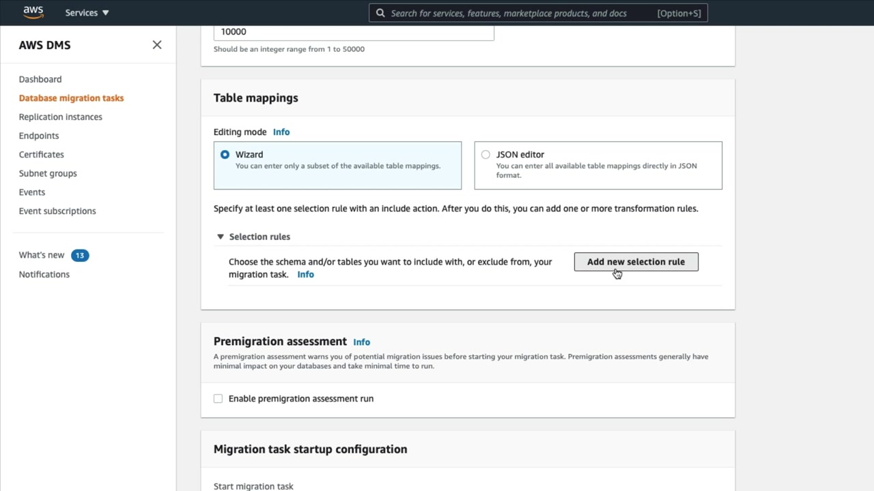This screenshot has width=874, height=491.
Task: Click the What's new badge count
Action: pos(80,256)
